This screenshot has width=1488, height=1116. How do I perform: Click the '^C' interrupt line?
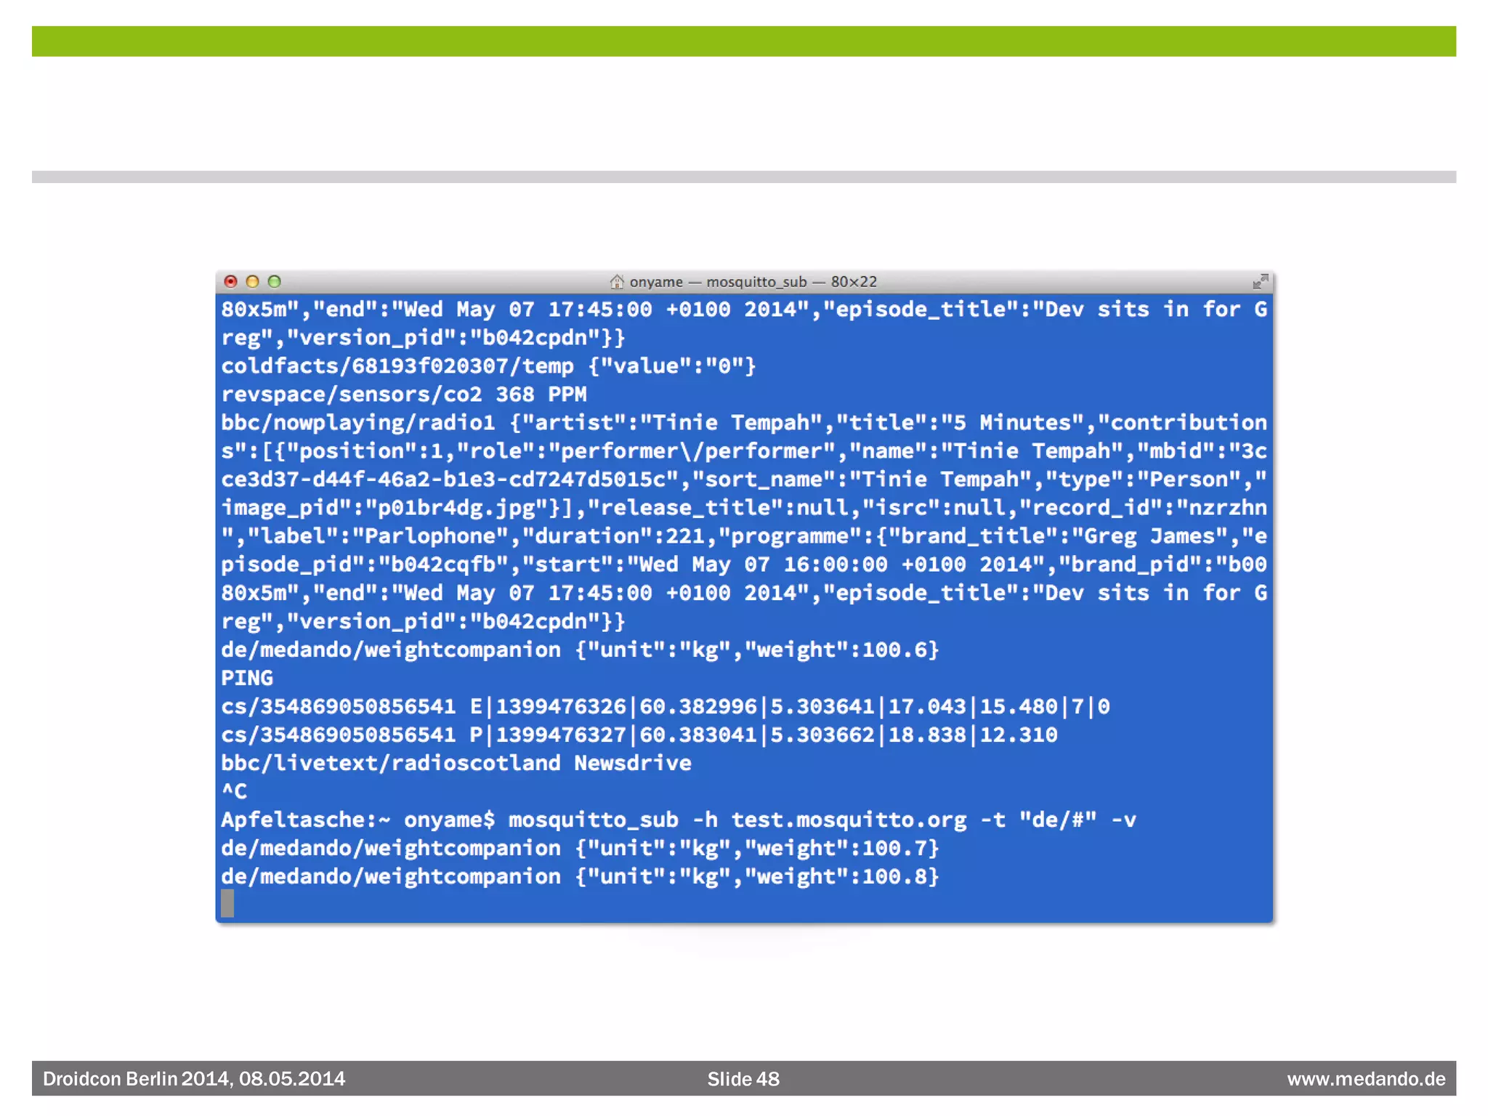[234, 791]
